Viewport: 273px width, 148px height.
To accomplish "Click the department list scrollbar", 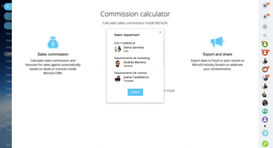I will [163, 53].
